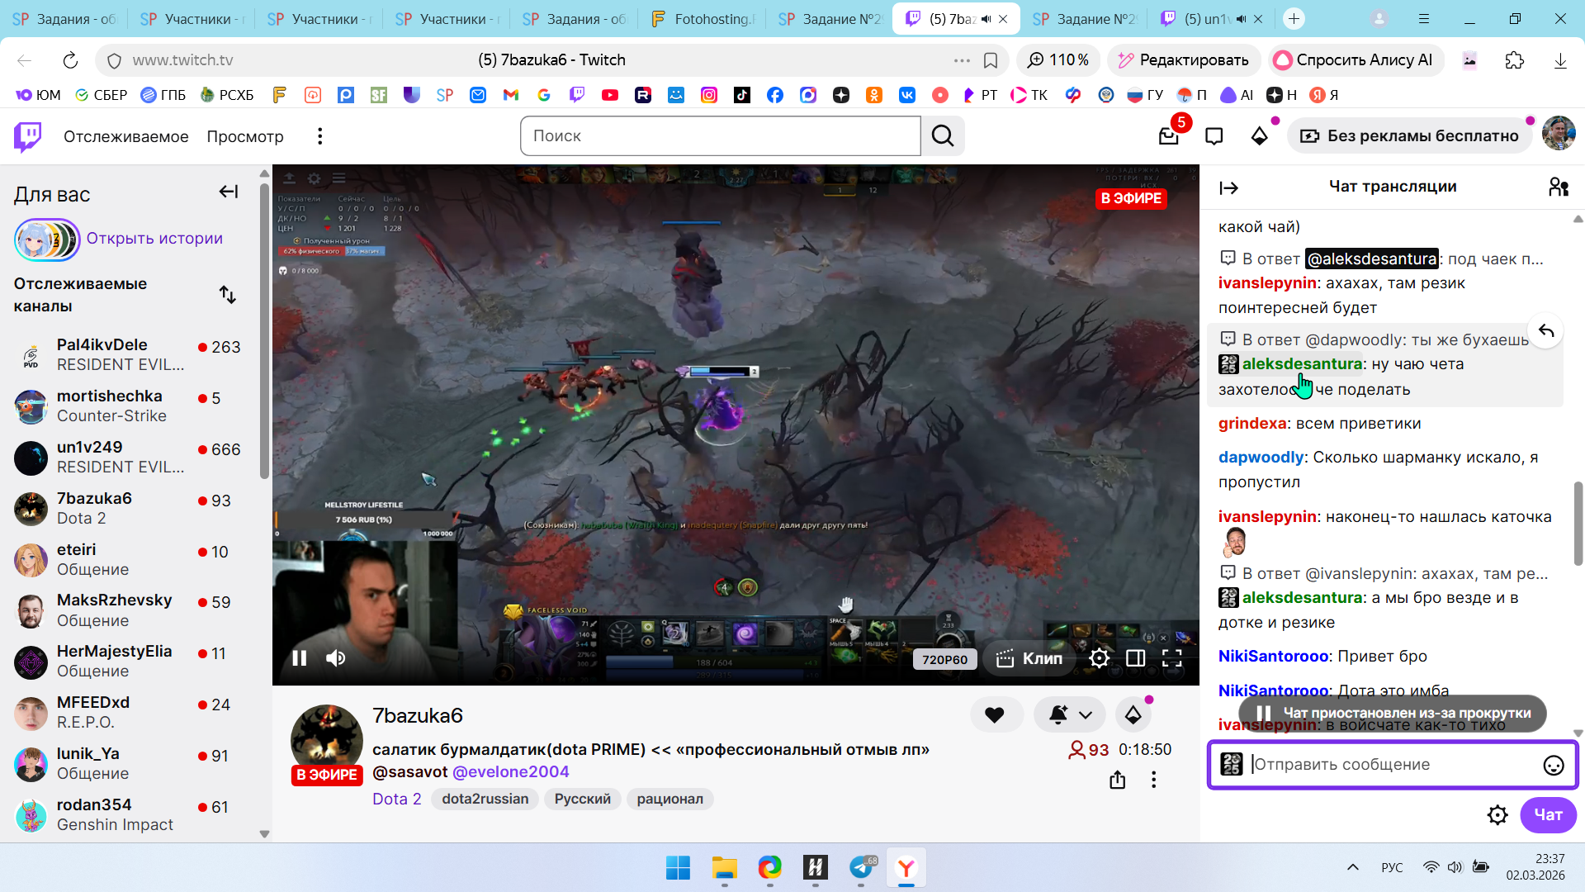Click the Клип clip creation button
The image size is (1585, 892).
point(1029,658)
